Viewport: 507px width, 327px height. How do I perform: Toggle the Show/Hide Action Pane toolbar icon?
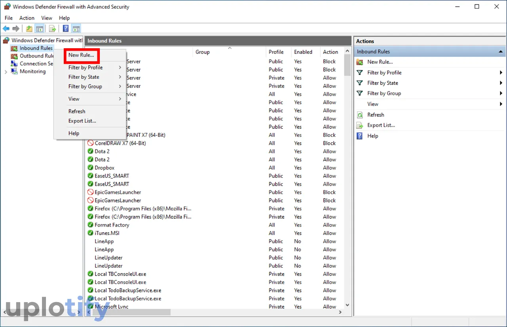(76, 28)
